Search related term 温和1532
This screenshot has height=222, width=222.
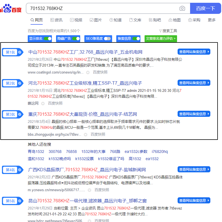36,159
